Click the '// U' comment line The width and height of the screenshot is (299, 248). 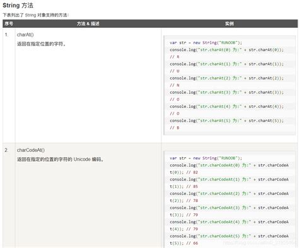[x=175, y=71]
